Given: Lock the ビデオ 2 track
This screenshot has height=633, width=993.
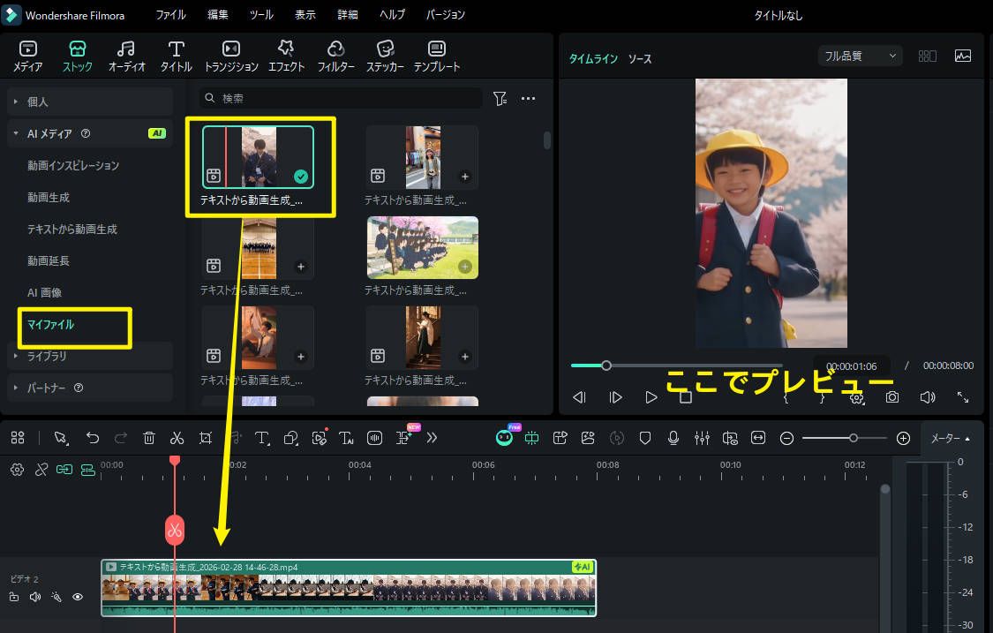Looking at the screenshot, I should pyautogui.click(x=14, y=597).
